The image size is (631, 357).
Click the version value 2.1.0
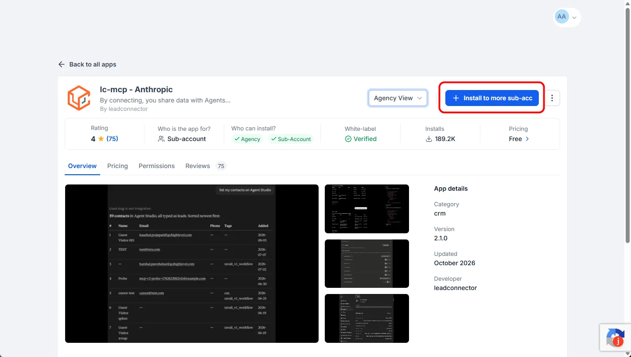click(441, 238)
